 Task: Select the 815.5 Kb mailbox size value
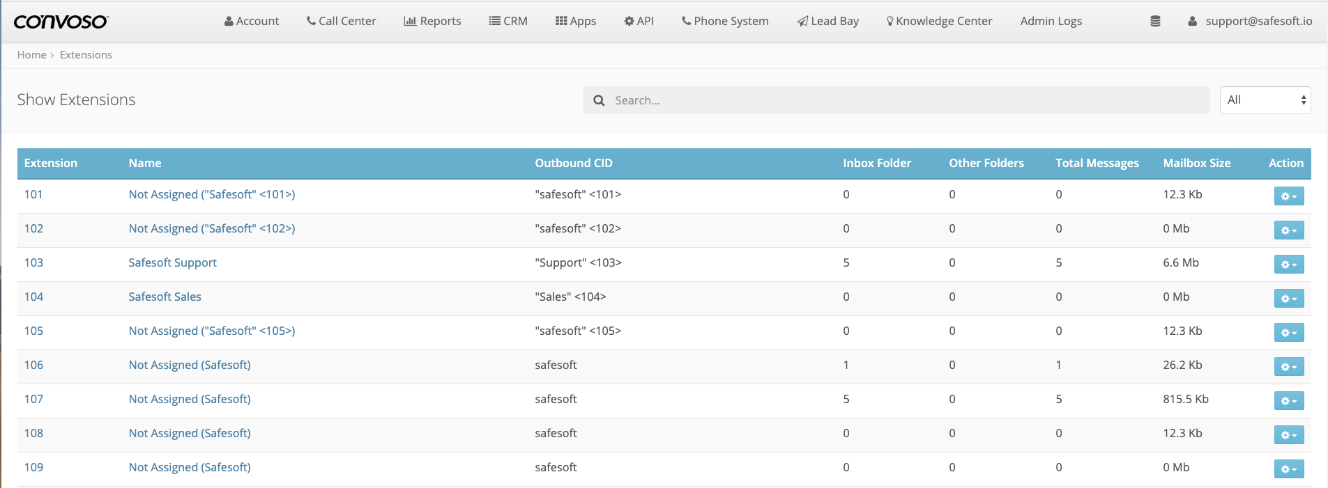pyautogui.click(x=1186, y=400)
